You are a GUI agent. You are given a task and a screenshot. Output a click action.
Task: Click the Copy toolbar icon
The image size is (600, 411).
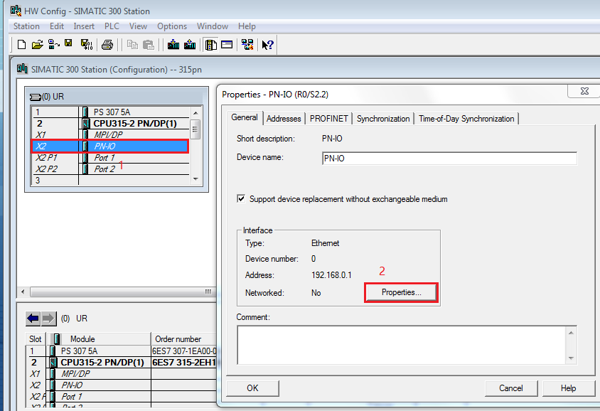coord(132,45)
